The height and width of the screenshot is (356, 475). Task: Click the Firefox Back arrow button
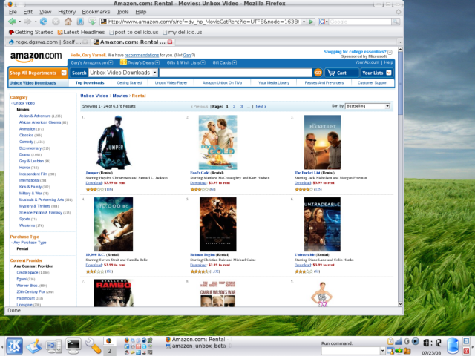click(x=12, y=22)
